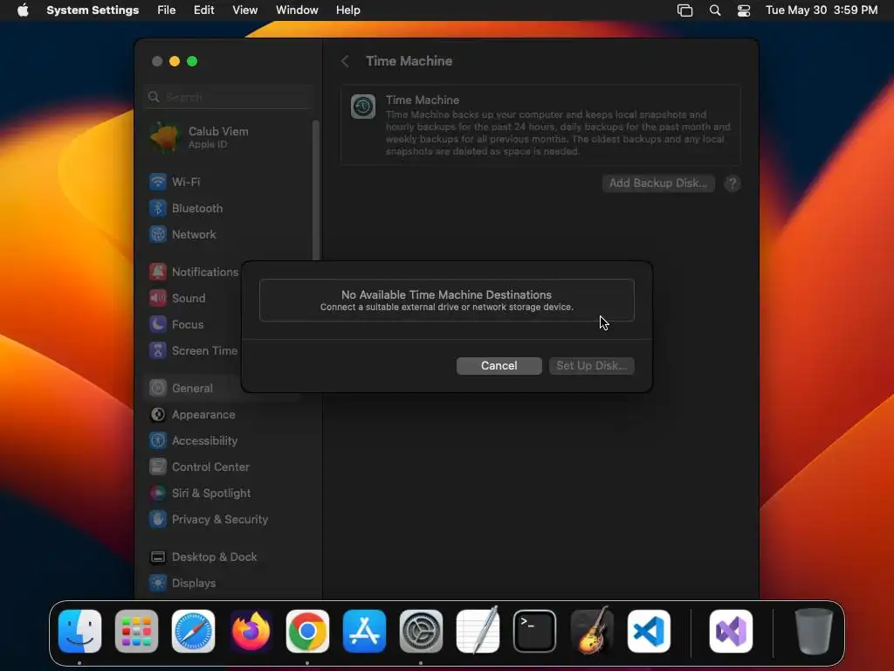Click the settings Search field

click(228, 97)
